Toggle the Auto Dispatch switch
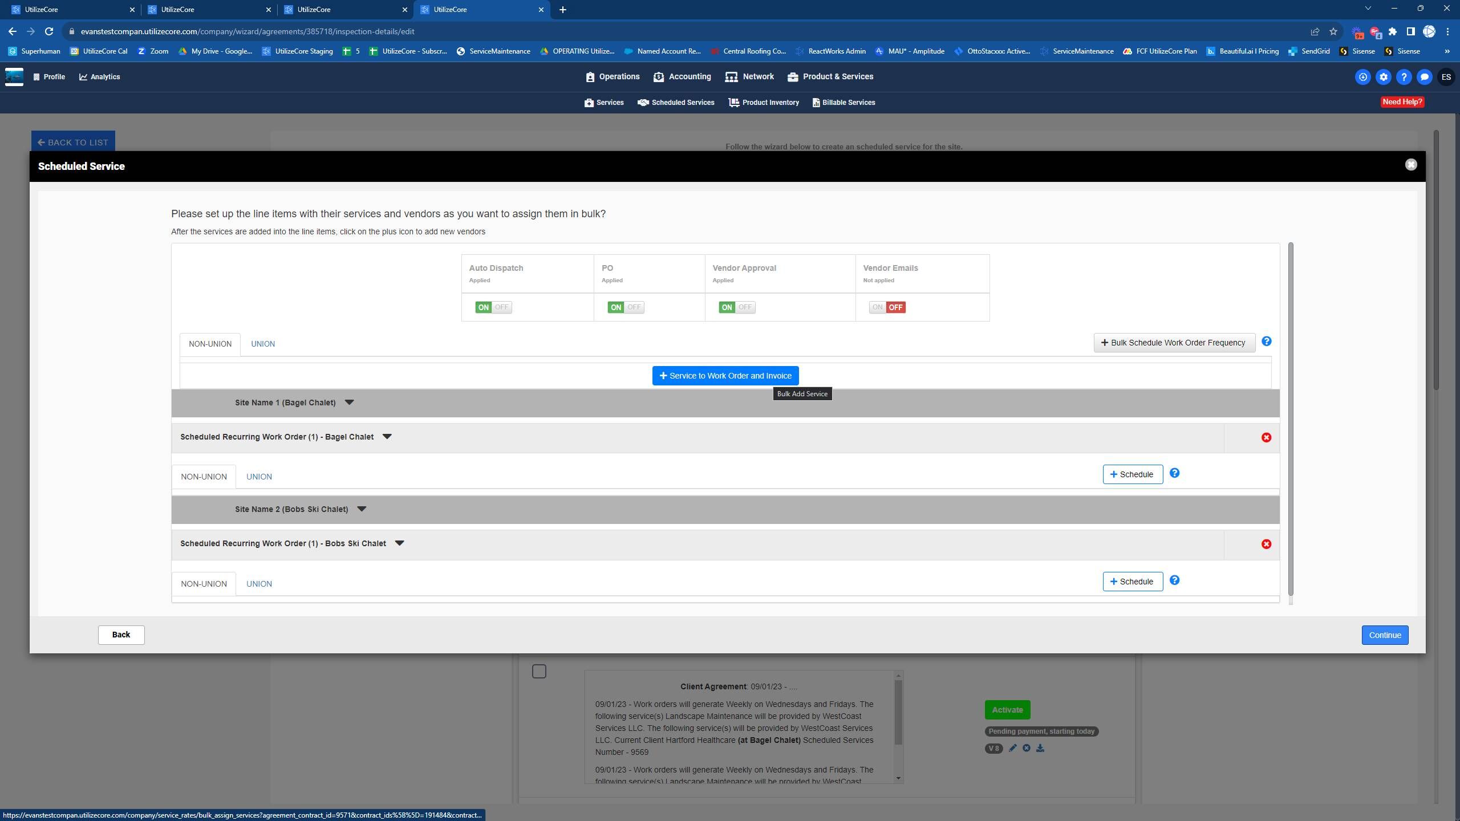1460x821 pixels. point(493,307)
